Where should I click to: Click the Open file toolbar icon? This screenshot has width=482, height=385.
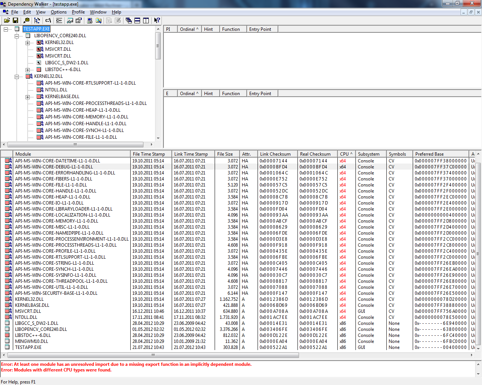7,20
